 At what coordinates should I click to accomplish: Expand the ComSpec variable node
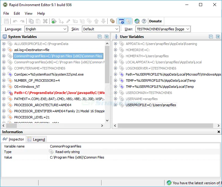pos(4,74)
